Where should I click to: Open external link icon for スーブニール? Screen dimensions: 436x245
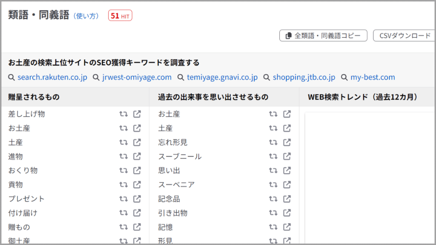pos(287,157)
